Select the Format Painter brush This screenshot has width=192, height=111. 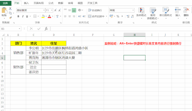point(11,18)
